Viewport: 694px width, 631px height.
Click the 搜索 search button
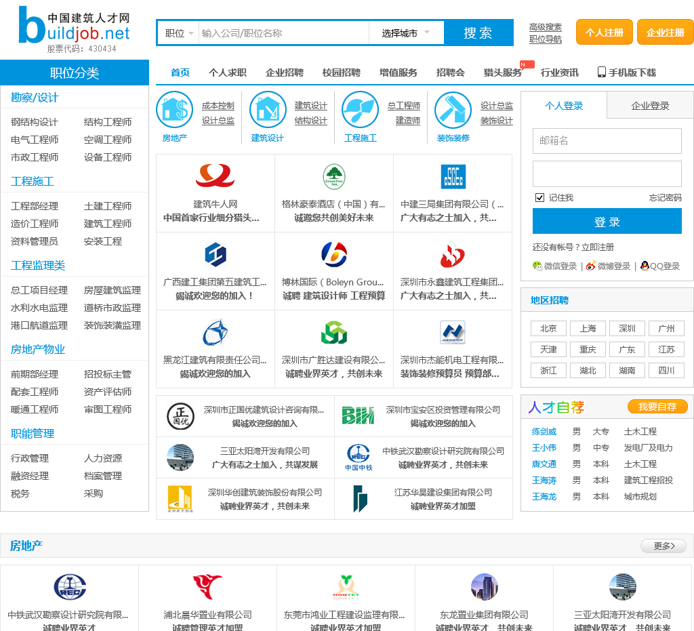(478, 33)
